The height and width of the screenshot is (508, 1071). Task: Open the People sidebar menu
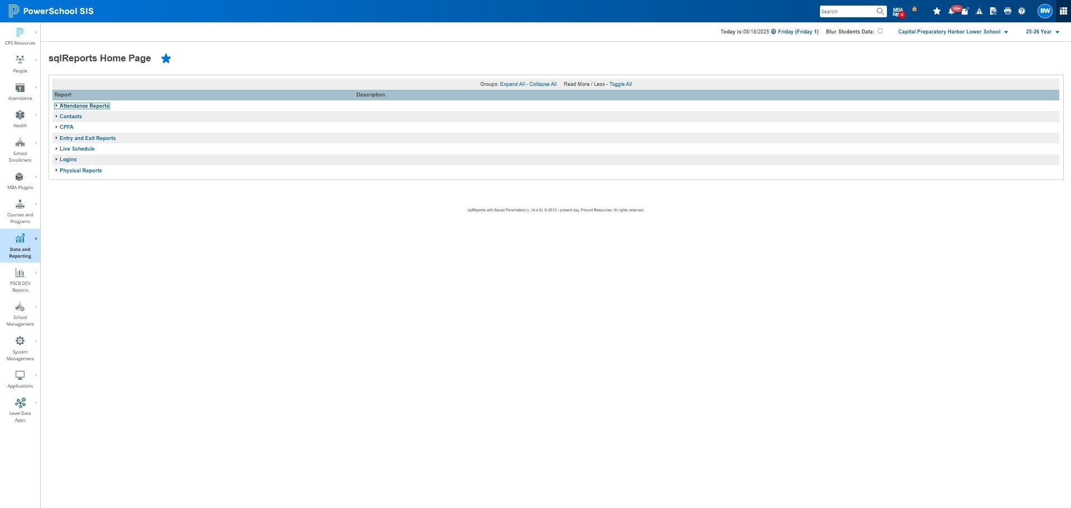click(20, 64)
